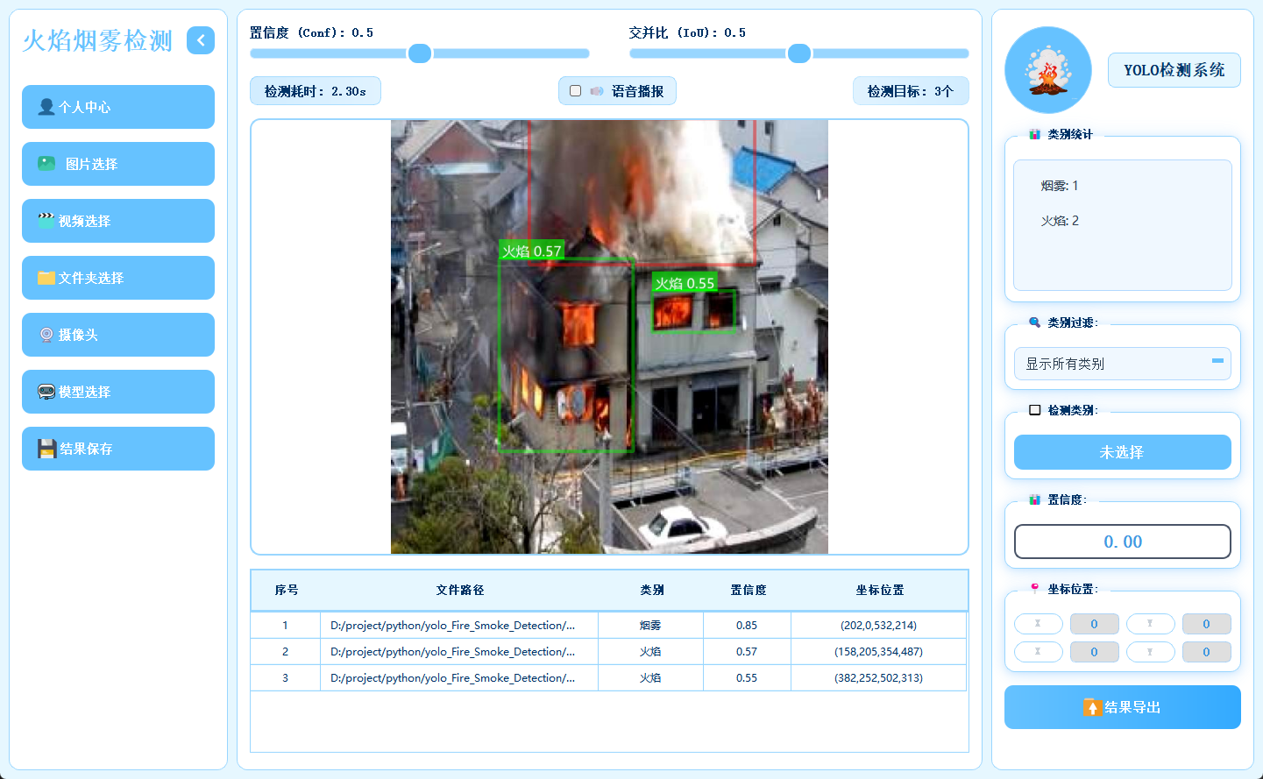Screen dimensions: 1263x779
Task: Click the 类别过滤 magnifier icon
Action: point(1035,322)
